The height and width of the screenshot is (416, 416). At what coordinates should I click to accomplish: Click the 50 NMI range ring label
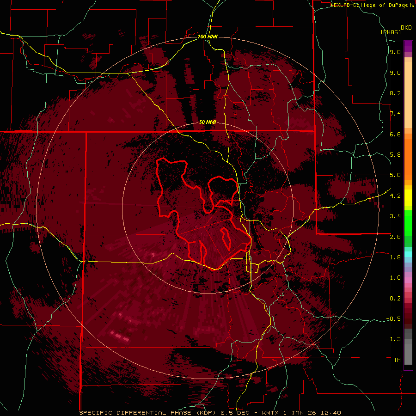tap(208, 122)
